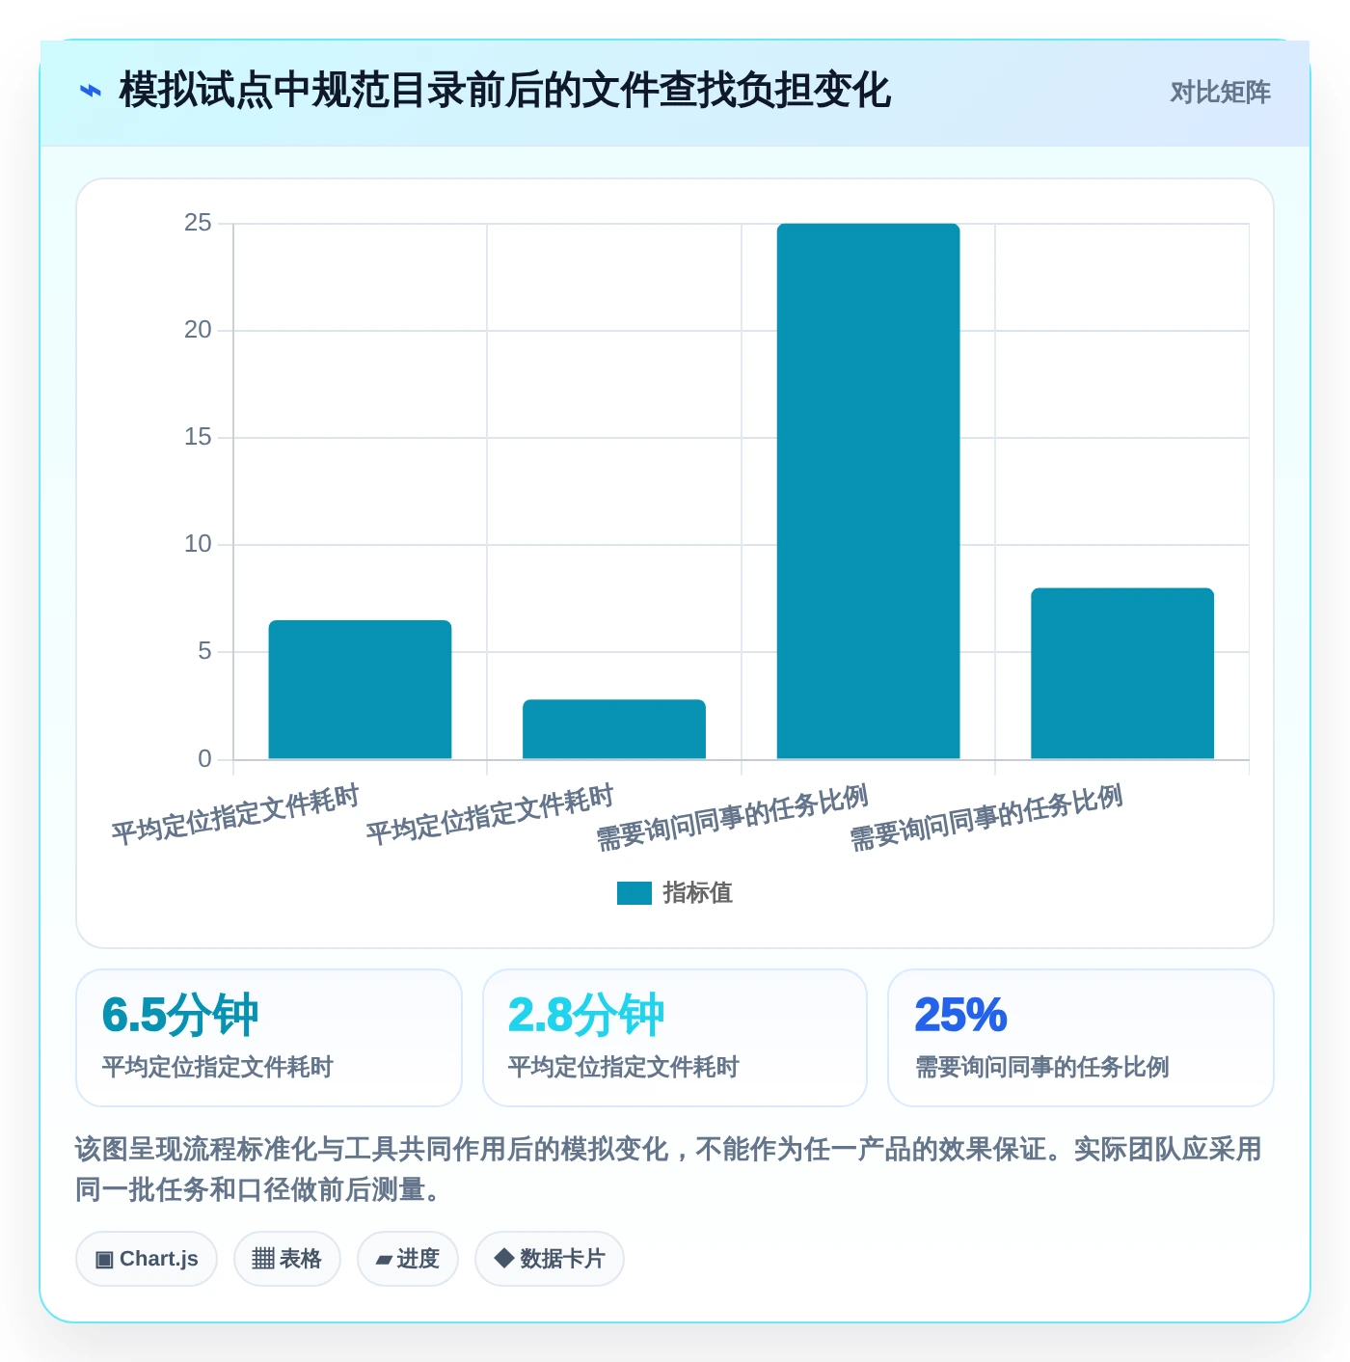The width and height of the screenshot is (1350, 1362).
Task: Click the 对比矩阵 label in header
Action: pos(1220,93)
